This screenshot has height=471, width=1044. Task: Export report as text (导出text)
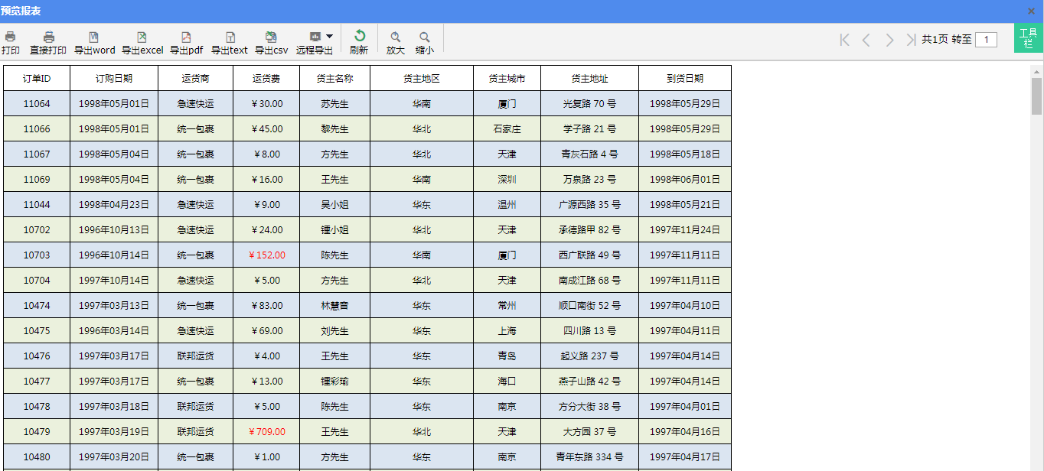[230, 37]
